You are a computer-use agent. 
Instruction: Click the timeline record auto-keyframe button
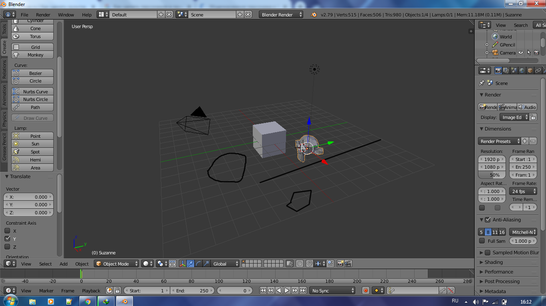(x=365, y=290)
